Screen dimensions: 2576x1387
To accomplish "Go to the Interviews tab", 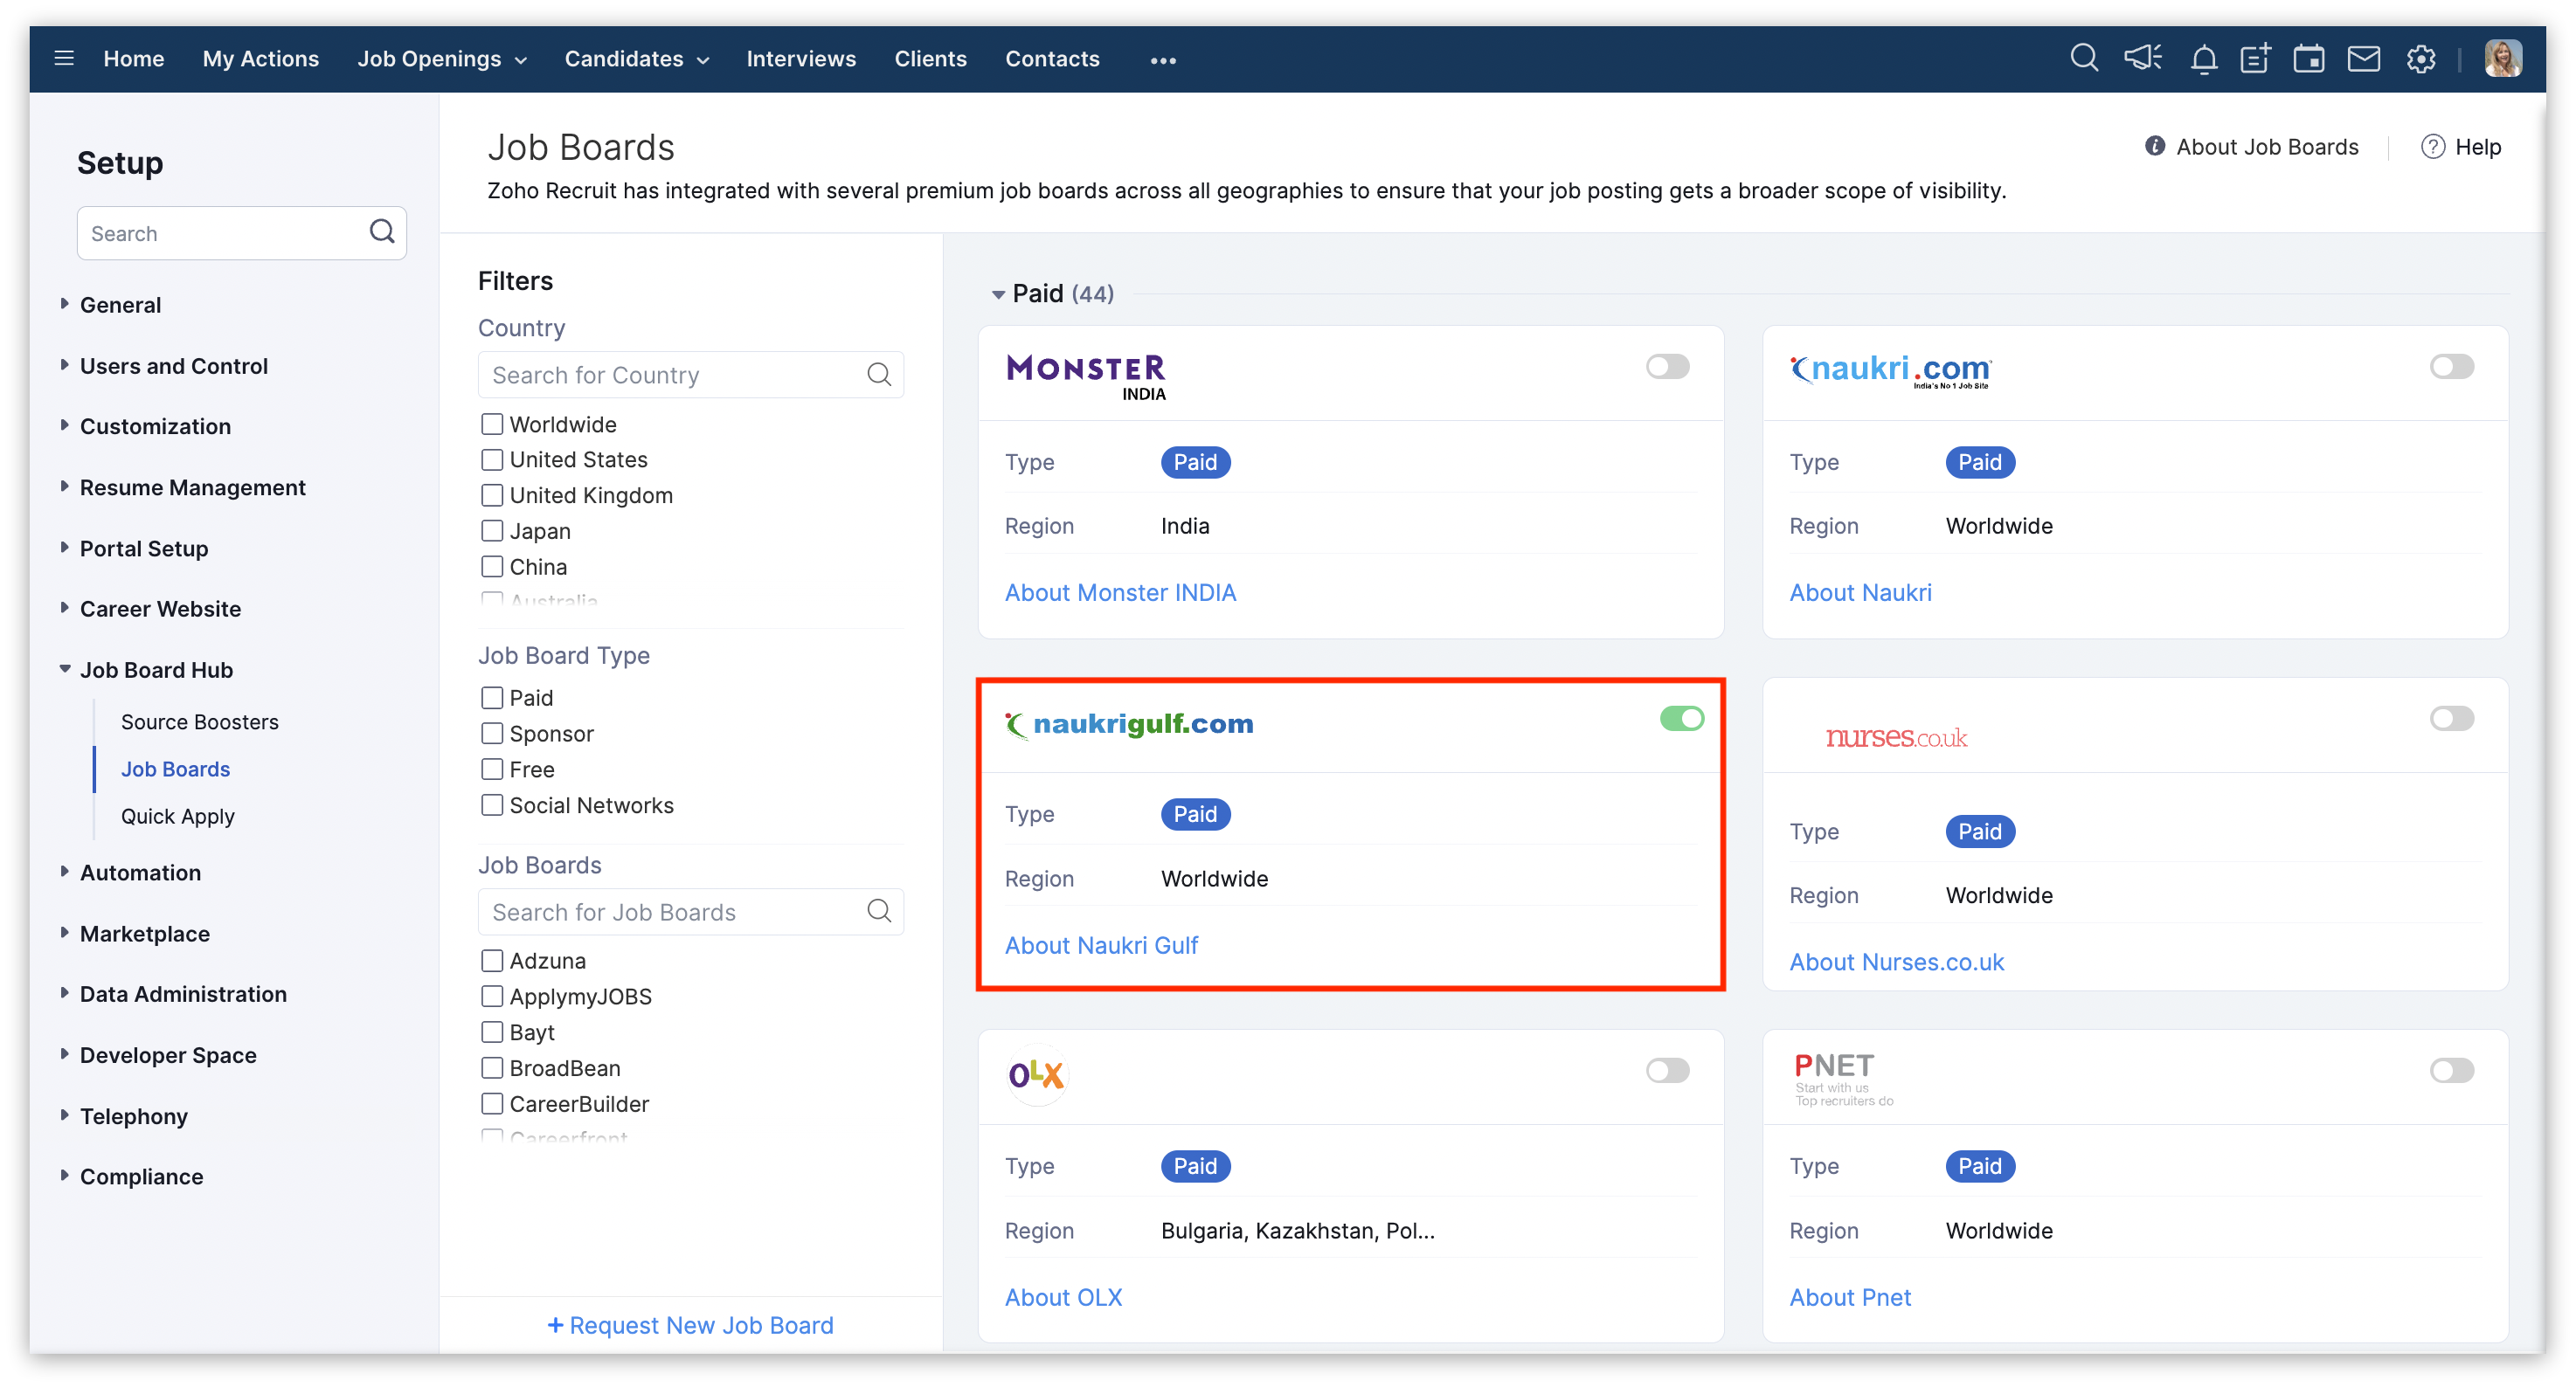I will (800, 59).
